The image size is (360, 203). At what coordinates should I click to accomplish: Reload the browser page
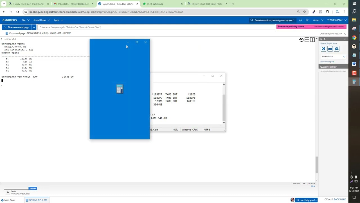(17, 12)
